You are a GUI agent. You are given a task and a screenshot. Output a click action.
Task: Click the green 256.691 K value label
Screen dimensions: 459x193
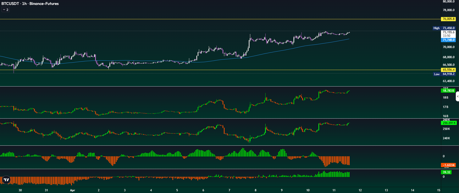click(x=448, y=123)
